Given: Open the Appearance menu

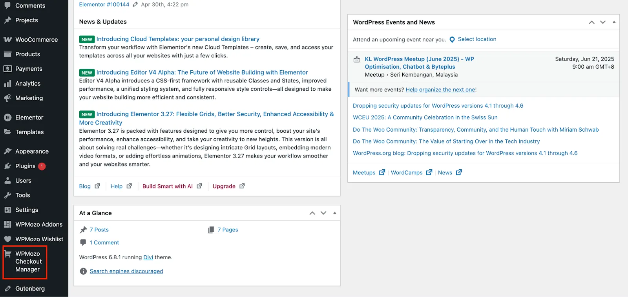Looking at the screenshot, I should (x=32, y=151).
